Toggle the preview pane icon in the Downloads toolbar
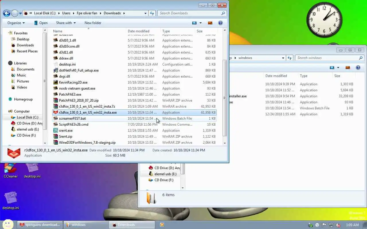Viewport: 367px width, 229px height. (210, 23)
